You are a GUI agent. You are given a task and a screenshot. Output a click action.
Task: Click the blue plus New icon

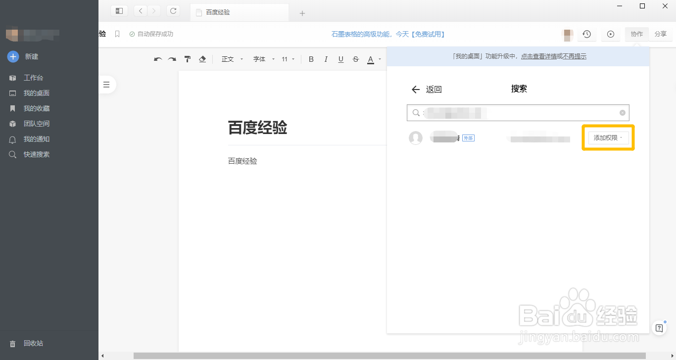(13, 56)
